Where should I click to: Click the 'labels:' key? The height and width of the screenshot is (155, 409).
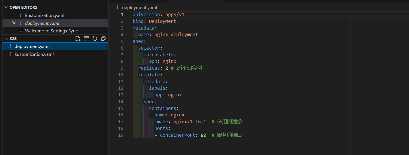pos(158,88)
